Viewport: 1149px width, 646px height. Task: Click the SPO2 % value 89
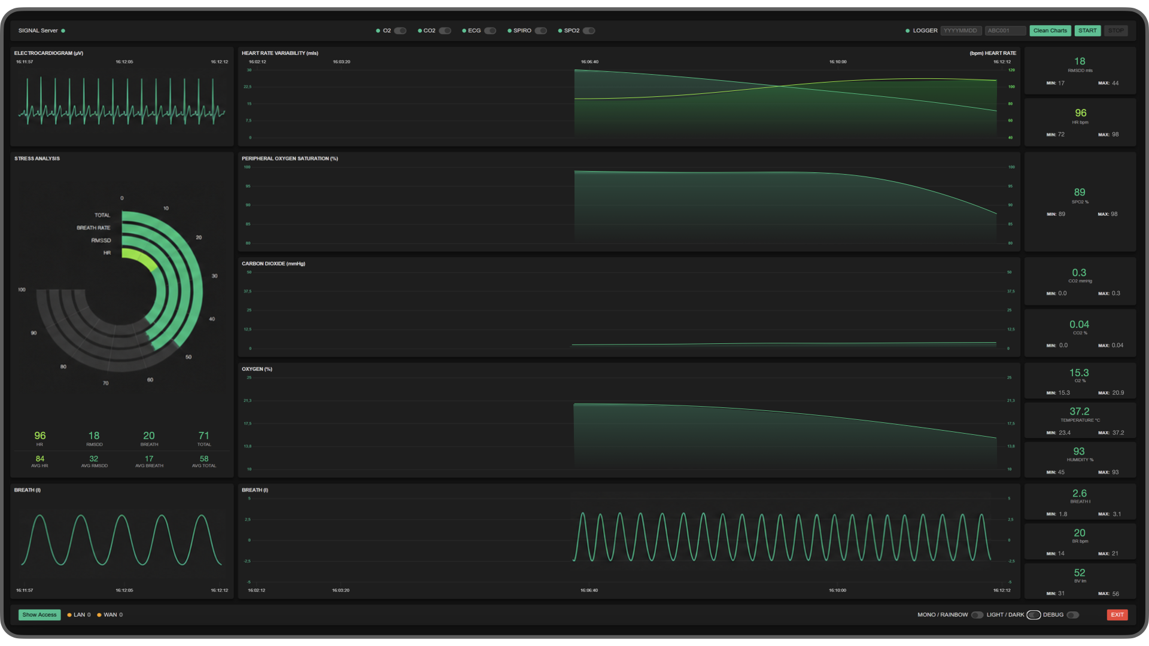pyautogui.click(x=1080, y=193)
